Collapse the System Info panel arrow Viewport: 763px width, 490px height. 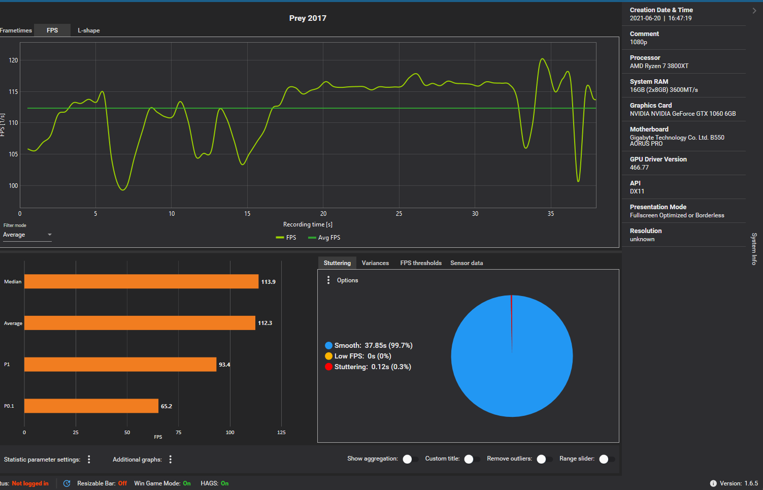pyautogui.click(x=754, y=10)
